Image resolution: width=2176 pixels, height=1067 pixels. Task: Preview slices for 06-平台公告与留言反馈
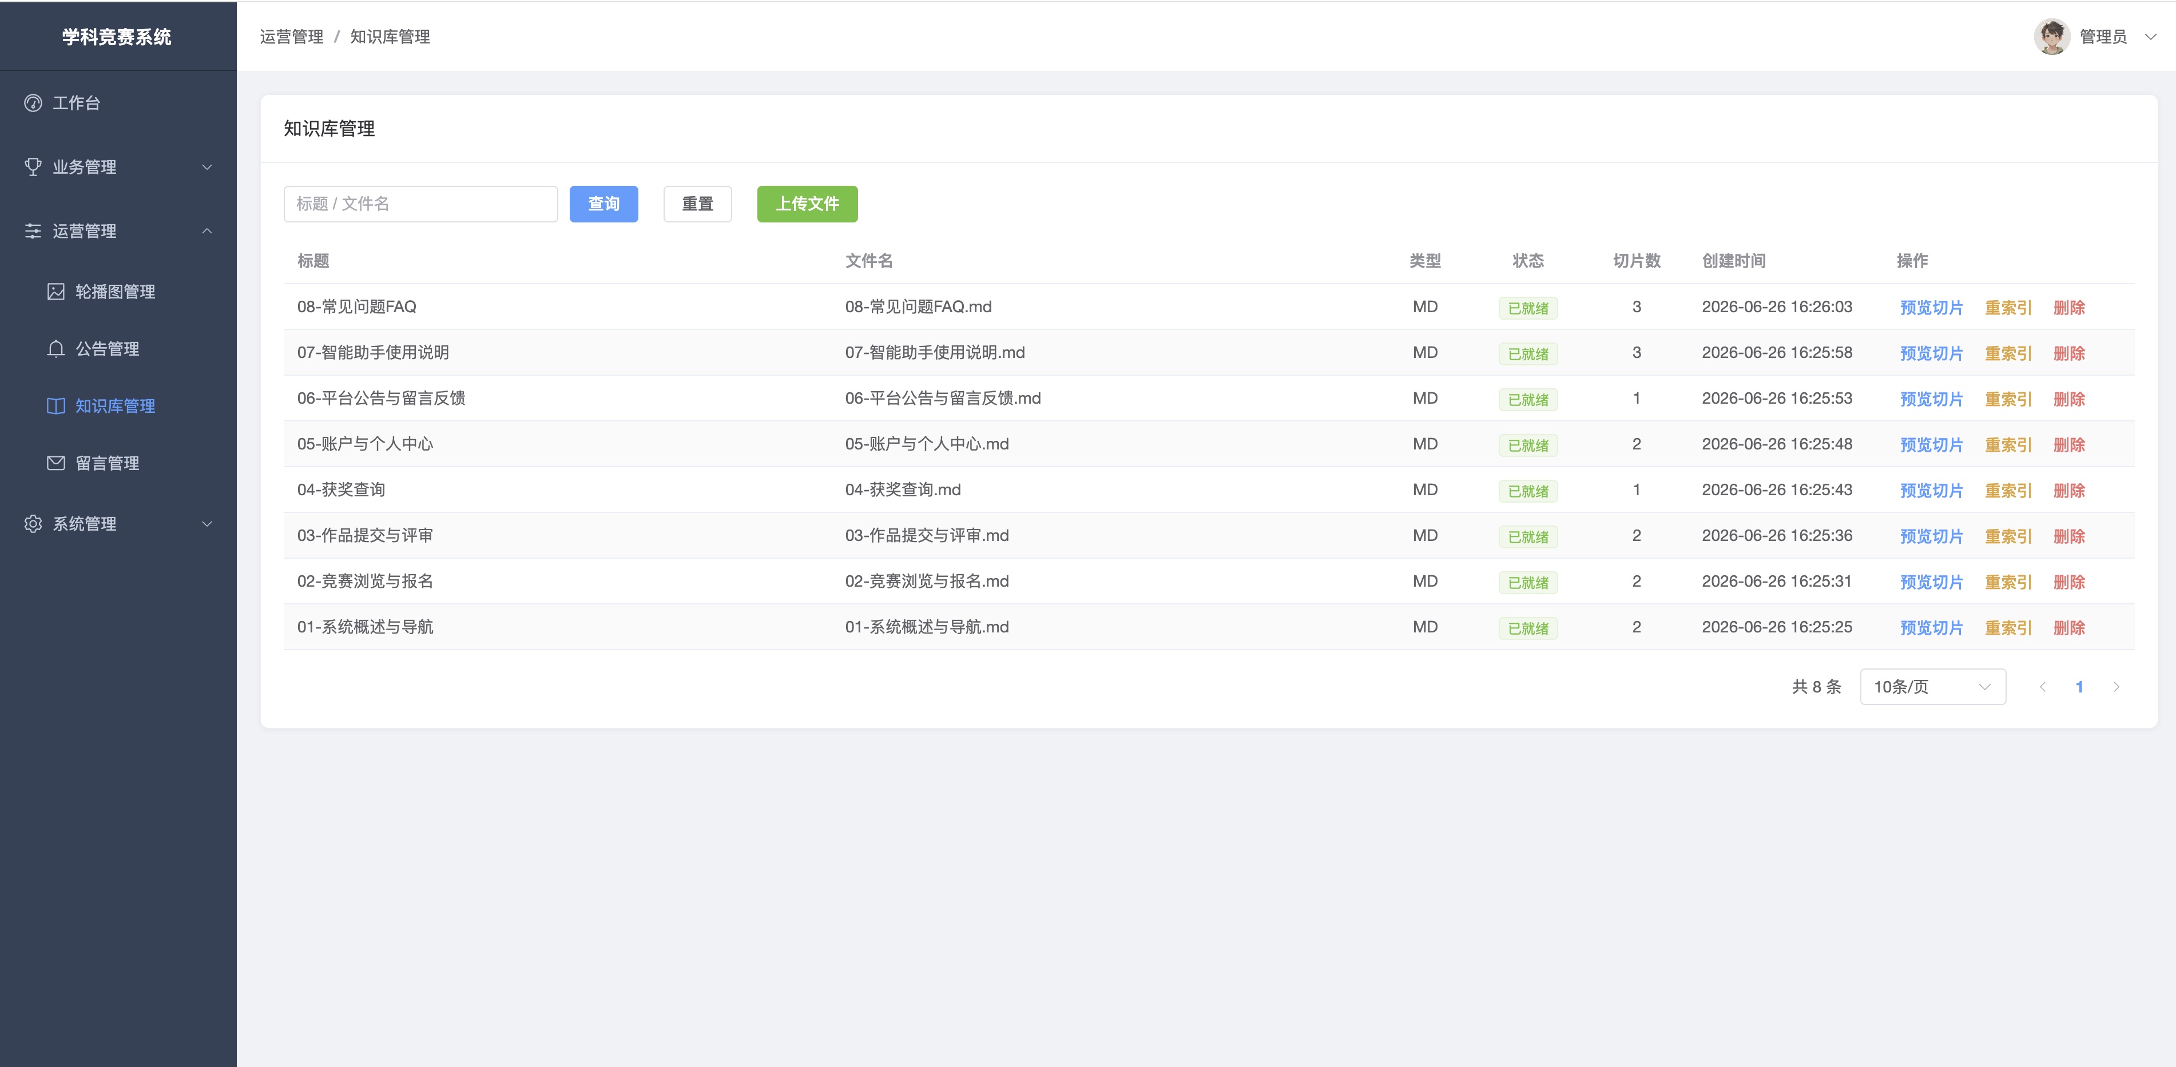click(1932, 399)
